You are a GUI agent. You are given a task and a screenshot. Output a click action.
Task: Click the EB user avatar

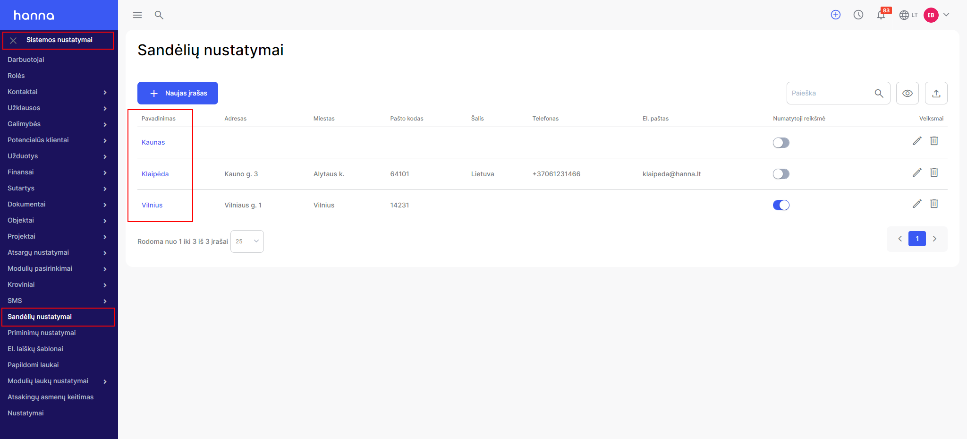(931, 15)
